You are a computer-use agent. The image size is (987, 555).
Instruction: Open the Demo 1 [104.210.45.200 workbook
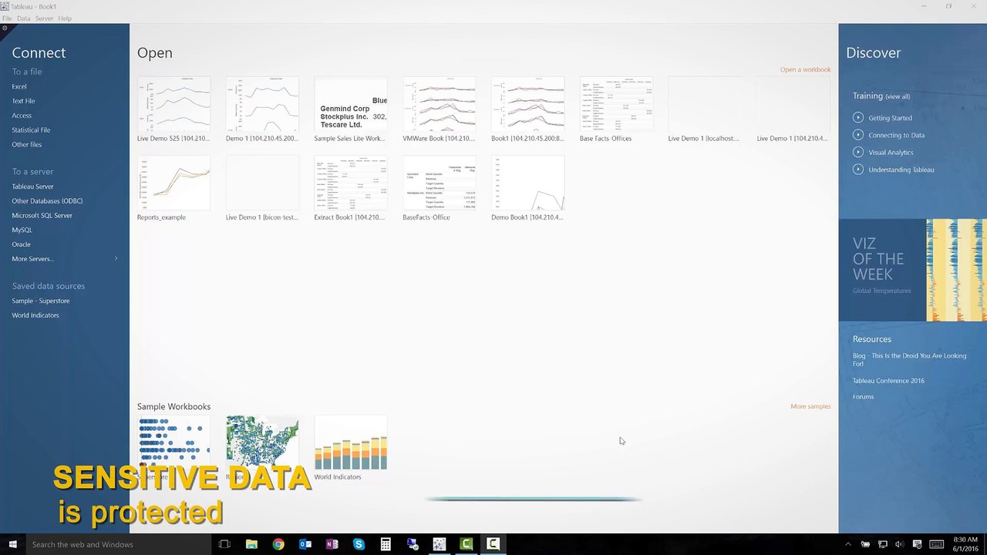[x=262, y=109]
